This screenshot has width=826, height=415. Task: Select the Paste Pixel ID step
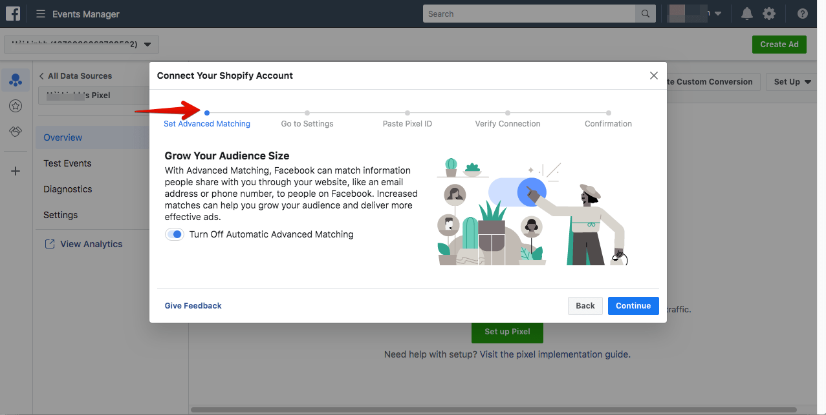408,123
